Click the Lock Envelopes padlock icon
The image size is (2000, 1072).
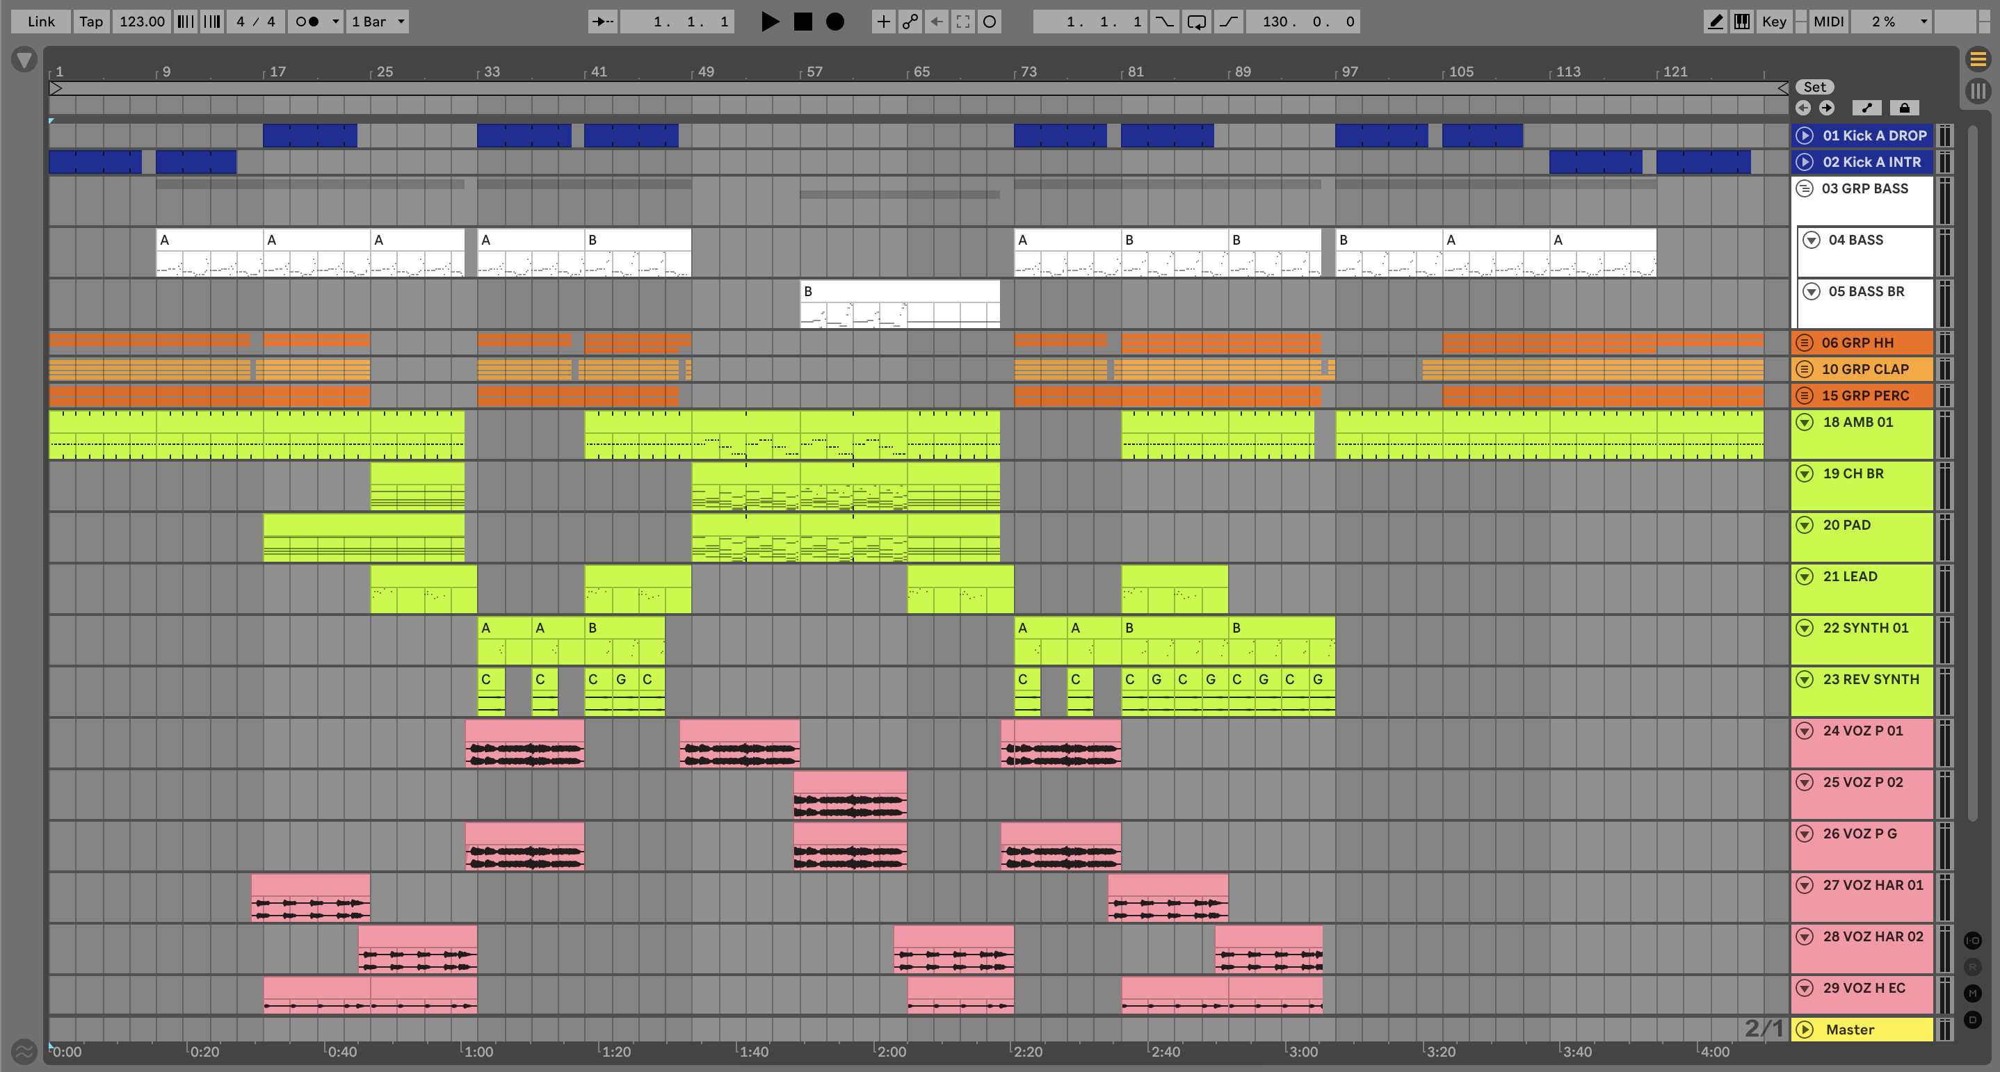coord(1904,108)
